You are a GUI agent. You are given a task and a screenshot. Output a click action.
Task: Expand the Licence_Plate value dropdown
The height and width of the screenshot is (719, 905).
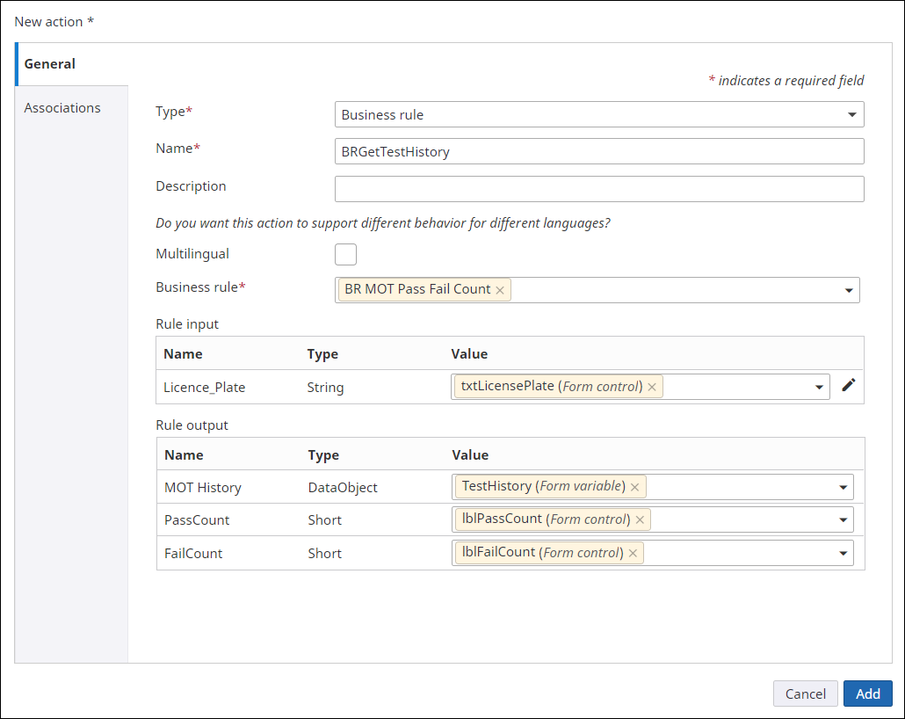(819, 387)
